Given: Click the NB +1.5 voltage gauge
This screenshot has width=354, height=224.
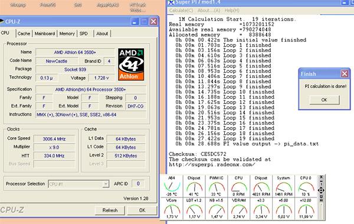Looking at the screenshot, I should tap(217, 209).
